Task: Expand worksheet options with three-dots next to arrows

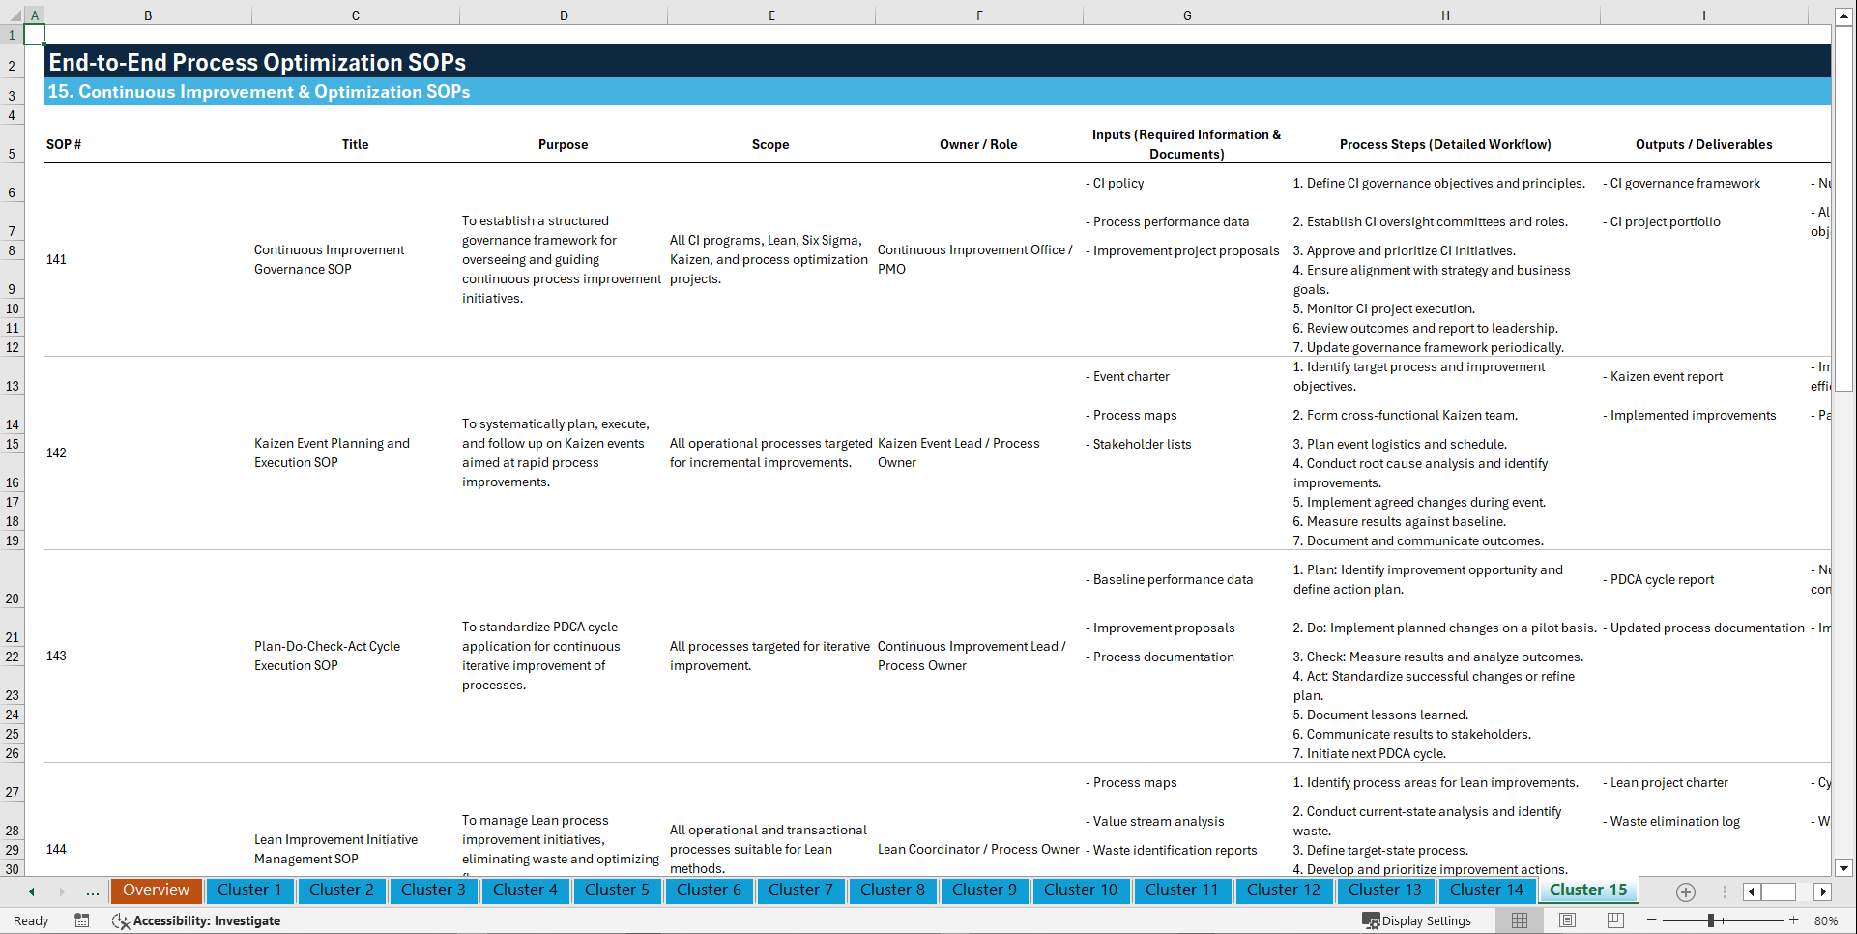Action: tap(1724, 891)
